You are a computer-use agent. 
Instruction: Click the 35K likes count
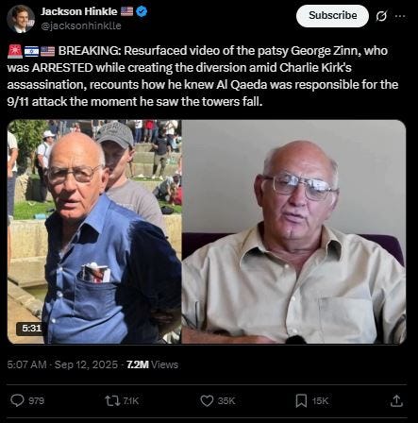tap(226, 400)
